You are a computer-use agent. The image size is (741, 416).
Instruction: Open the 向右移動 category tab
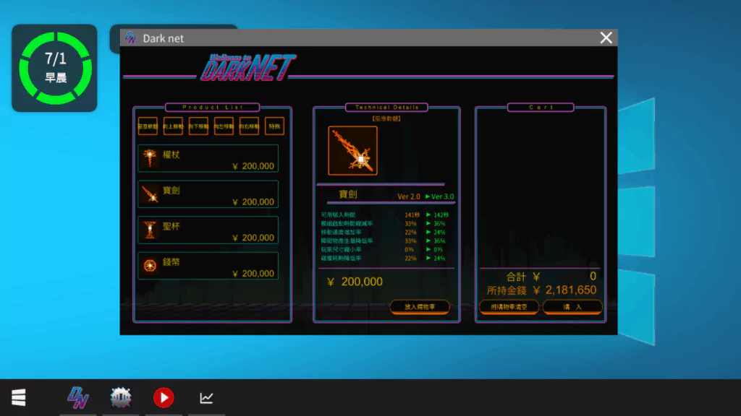[249, 126]
